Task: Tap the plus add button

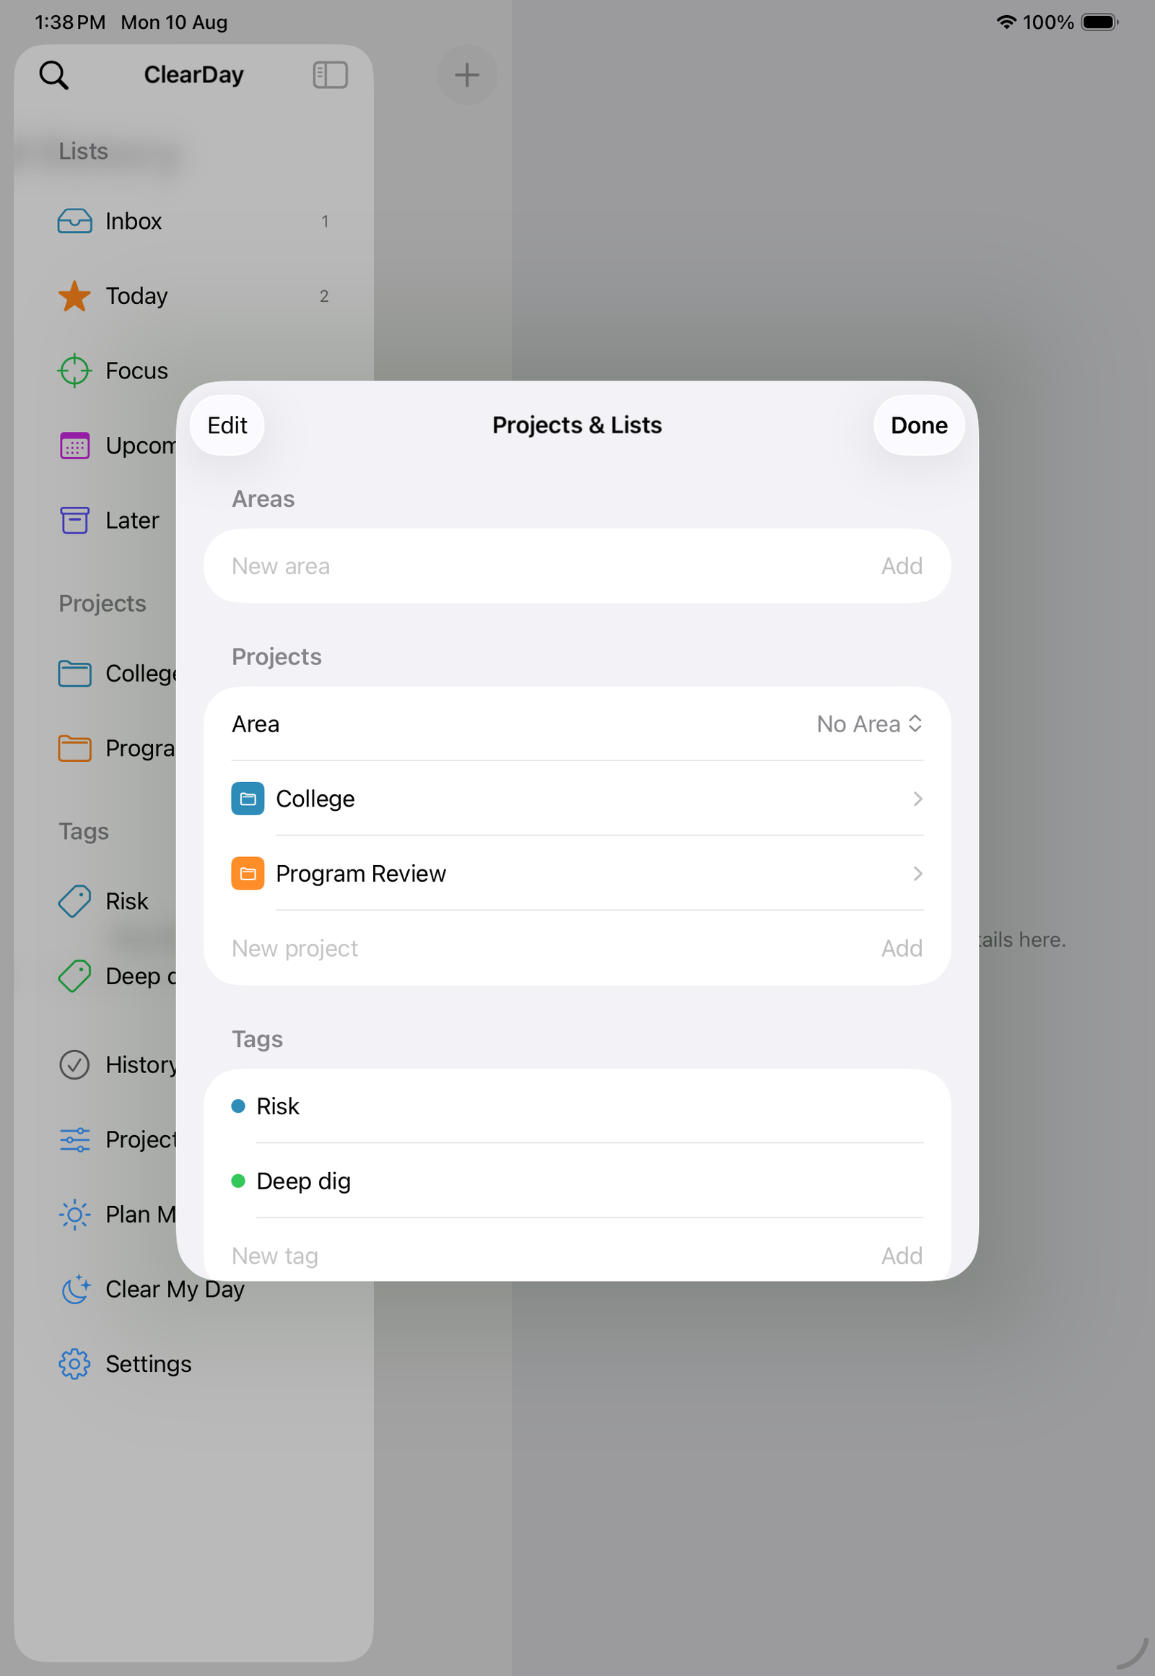Action: (x=467, y=74)
